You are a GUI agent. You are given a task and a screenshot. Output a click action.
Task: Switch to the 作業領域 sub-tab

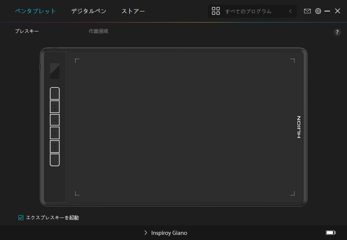point(98,31)
